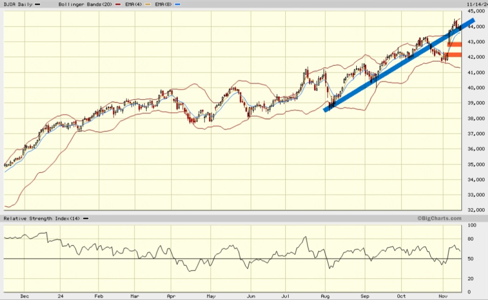Click the Jul month label on the axis
Screen dimensions: 488x300
point(286,296)
